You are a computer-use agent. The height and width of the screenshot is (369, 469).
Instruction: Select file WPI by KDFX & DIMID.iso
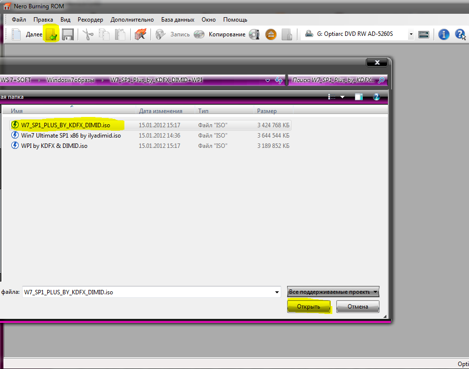click(54, 146)
